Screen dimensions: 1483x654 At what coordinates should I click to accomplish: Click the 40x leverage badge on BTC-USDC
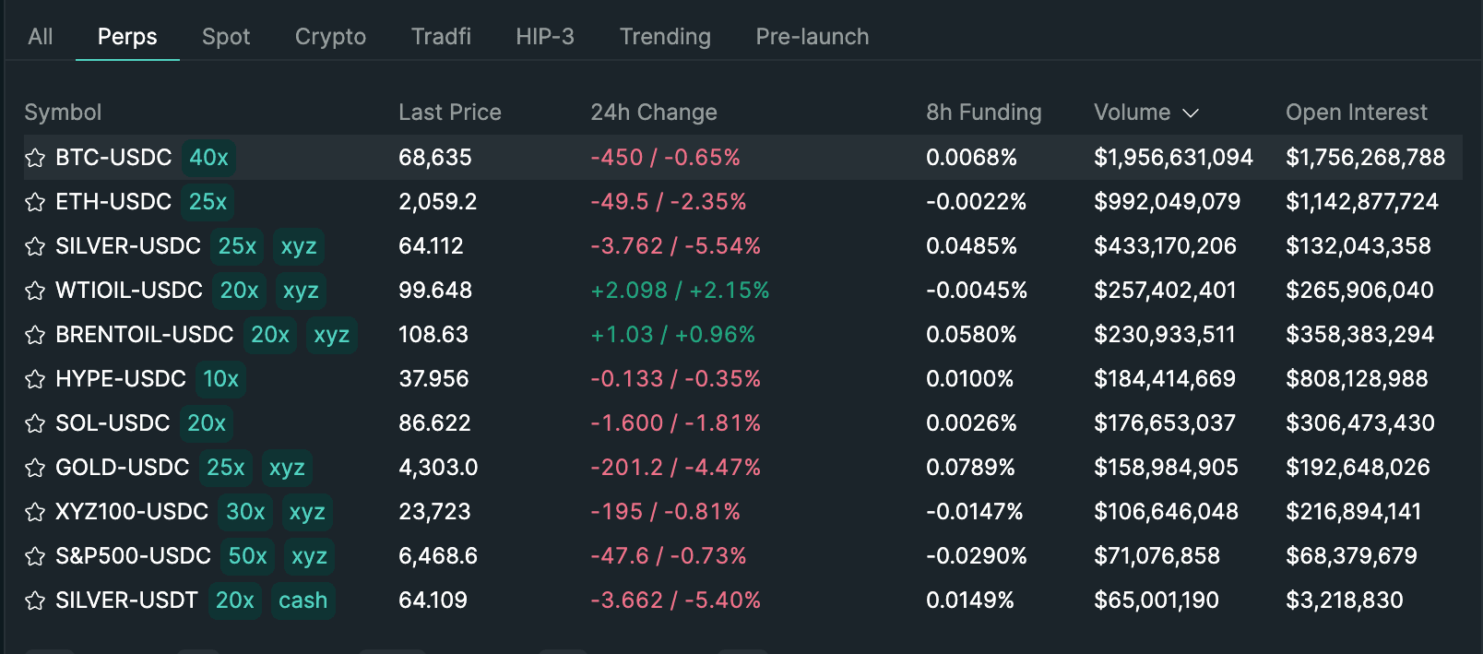coord(208,158)
